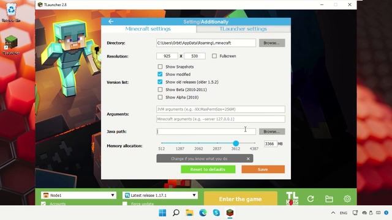
Task: Click the JVM arguments field
Action: tap(221, 109)
